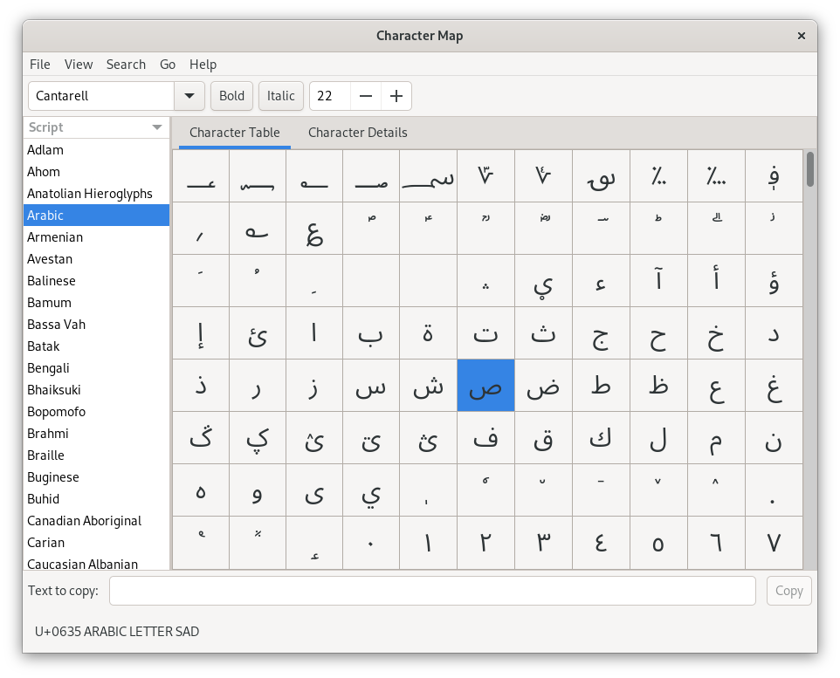Open the Search menu
Image resolution: width=840 pixels, height=678 pixels.
pyautogui.click(x=126, y=65)
